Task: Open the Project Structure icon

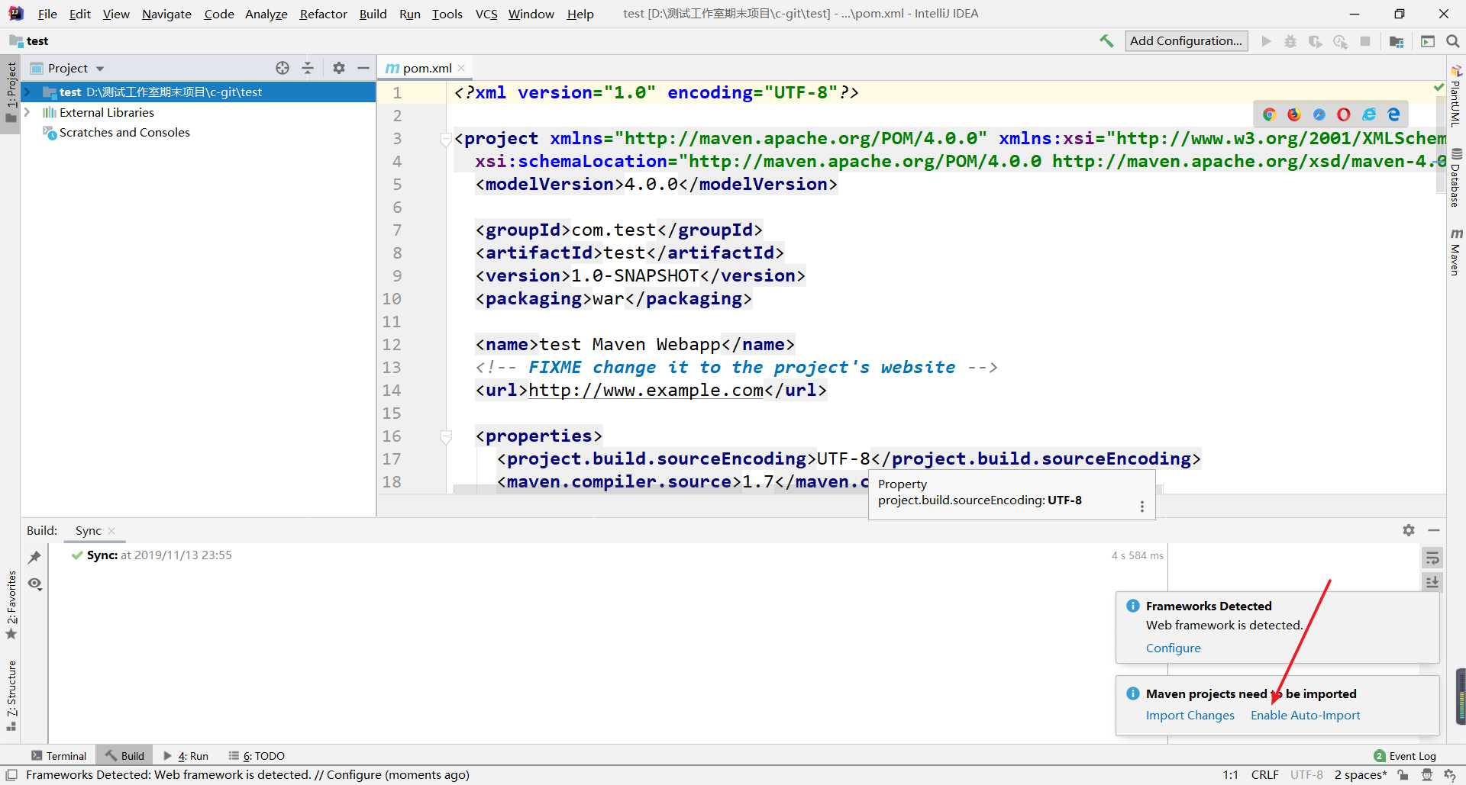Action: [1397, 41]
